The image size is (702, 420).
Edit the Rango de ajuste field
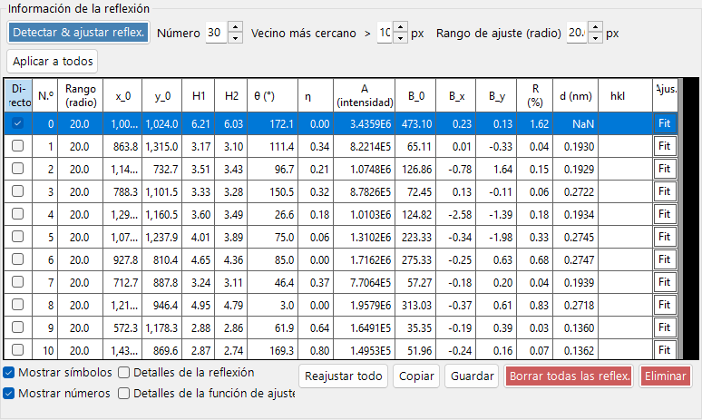click(x=577, y=33)
